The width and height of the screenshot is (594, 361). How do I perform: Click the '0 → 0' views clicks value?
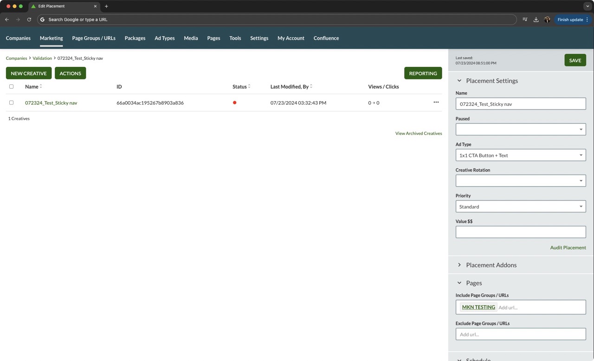[x=374, y=103]
